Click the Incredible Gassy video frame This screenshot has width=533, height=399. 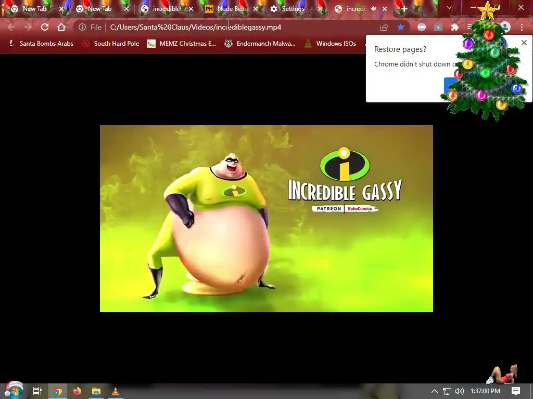266,219
